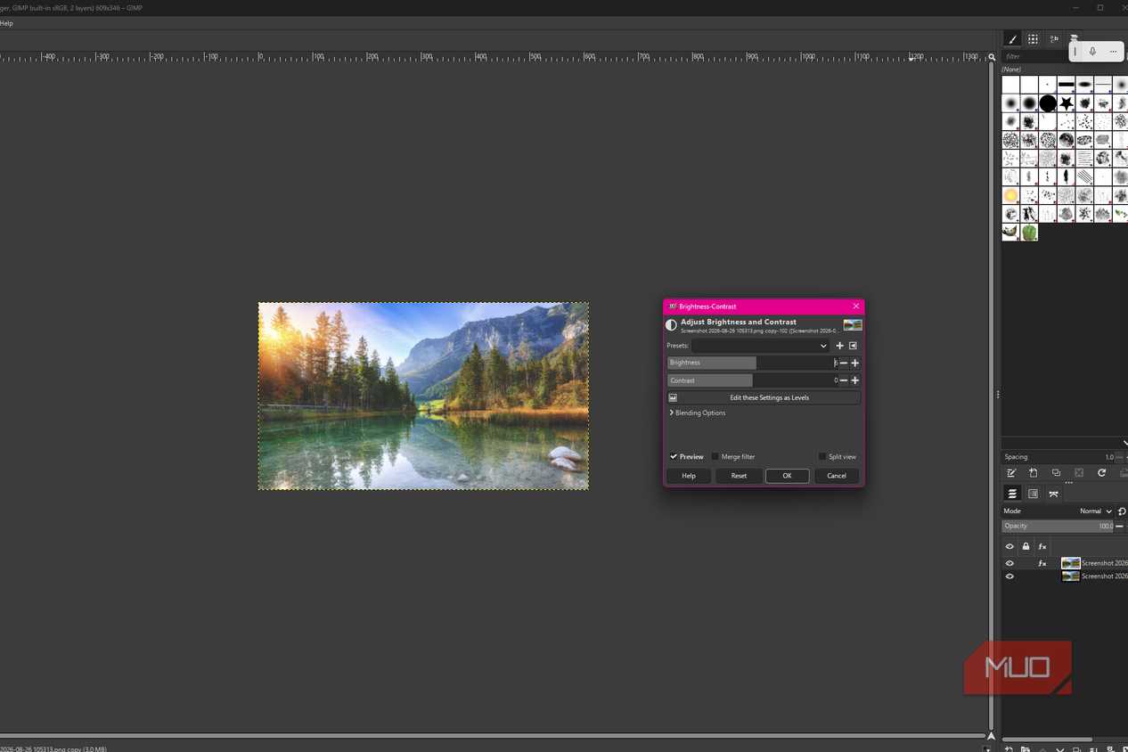Select the top Screenshot layer thumbnail
This screenshot has width=1128, height=752.
1070,563
